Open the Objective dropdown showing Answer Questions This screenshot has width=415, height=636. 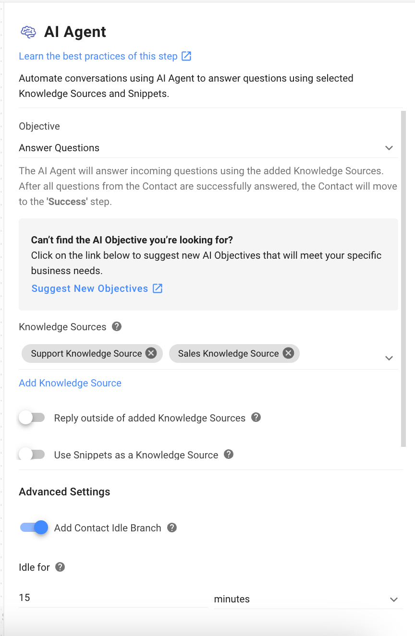(207, 148)
